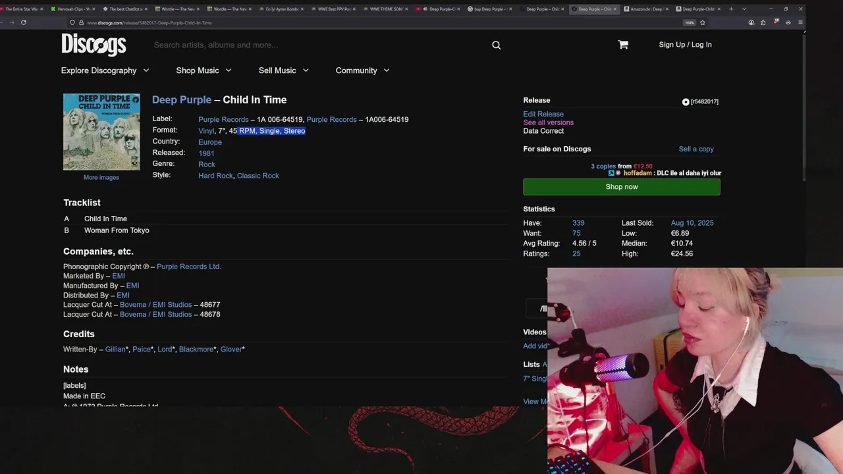Switch to buy Deep Purple Google tab

[490, 9]
